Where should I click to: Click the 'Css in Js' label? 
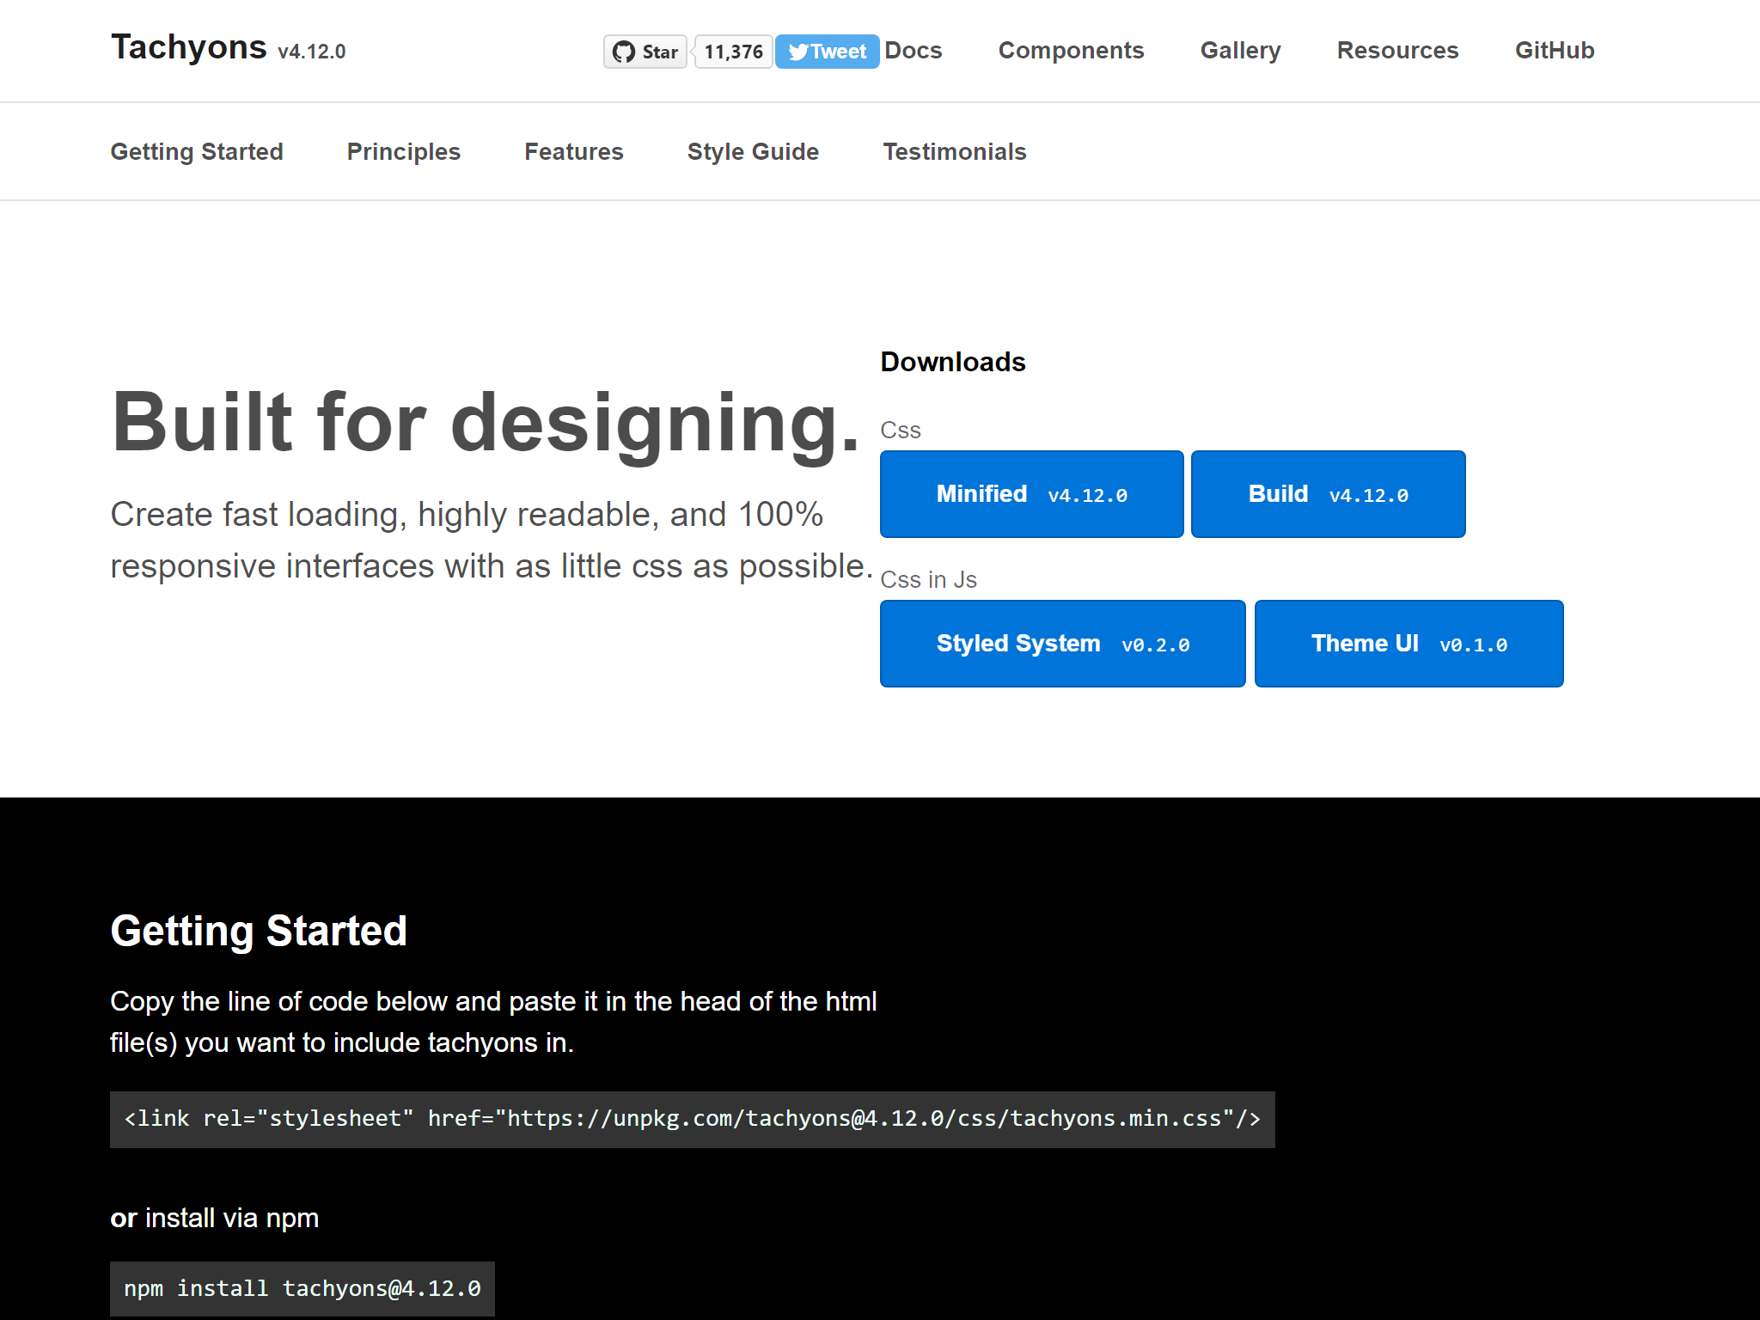tap(929, 580)
